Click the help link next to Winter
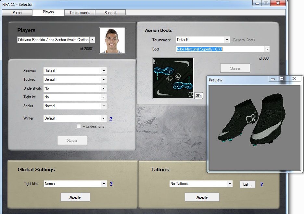Screen dimensions: 304x214 111,119
